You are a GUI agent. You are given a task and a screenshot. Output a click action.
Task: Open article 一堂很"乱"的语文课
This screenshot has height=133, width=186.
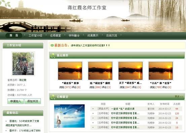(x=123, y=109)
